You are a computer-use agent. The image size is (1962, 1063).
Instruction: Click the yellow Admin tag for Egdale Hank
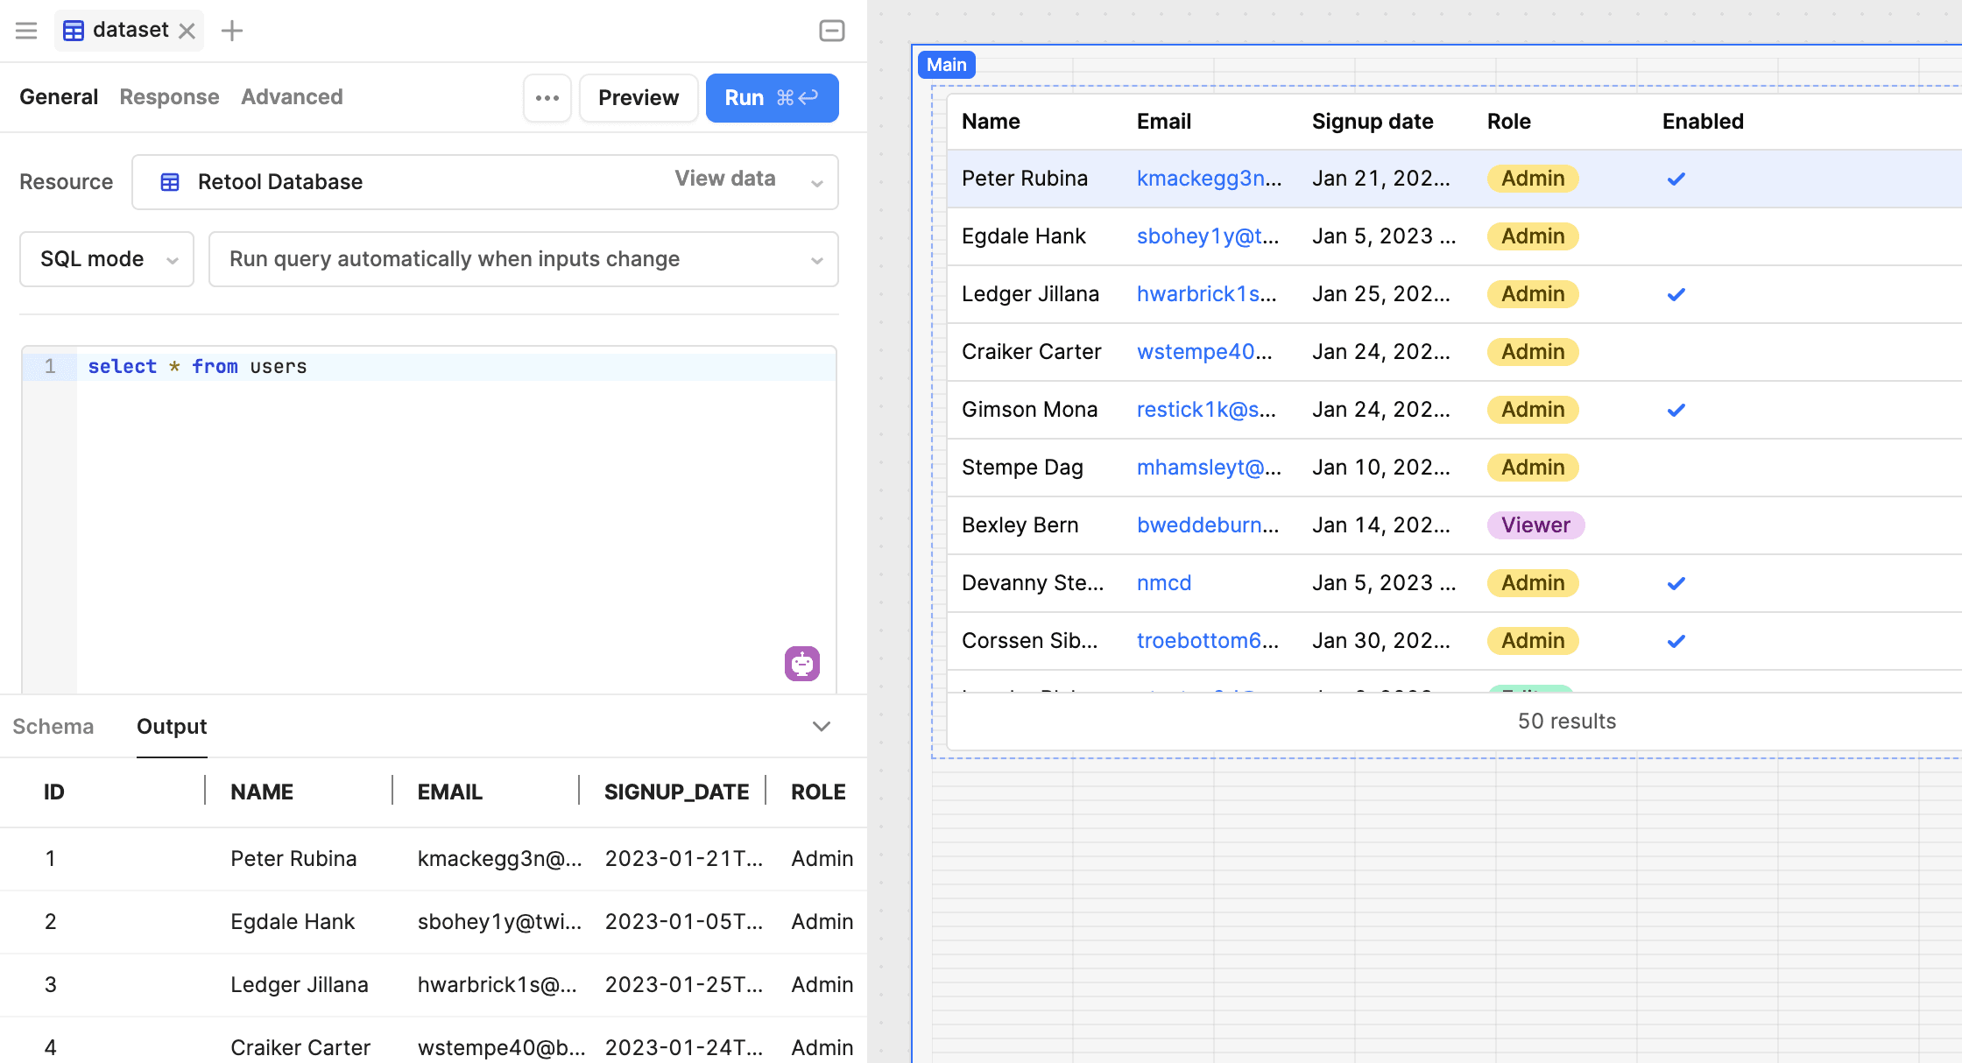pos(1532,236)
